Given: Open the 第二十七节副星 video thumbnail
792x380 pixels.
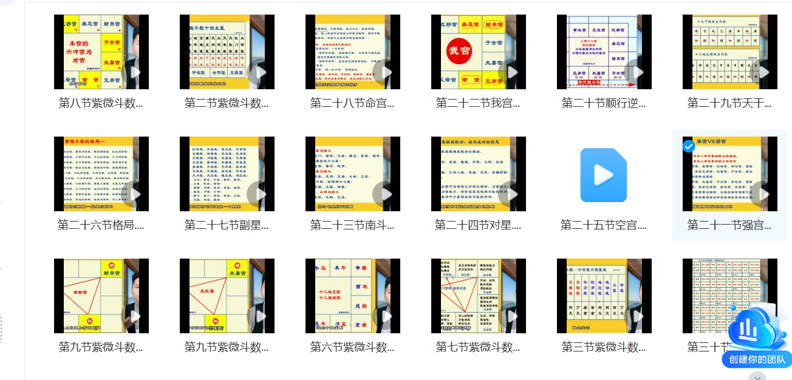Looking at the screenshot, I should click(x=227, y=174).
